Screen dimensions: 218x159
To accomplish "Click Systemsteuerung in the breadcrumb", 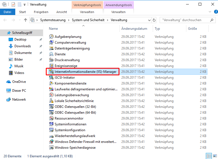I will click(x=53, y=20).
